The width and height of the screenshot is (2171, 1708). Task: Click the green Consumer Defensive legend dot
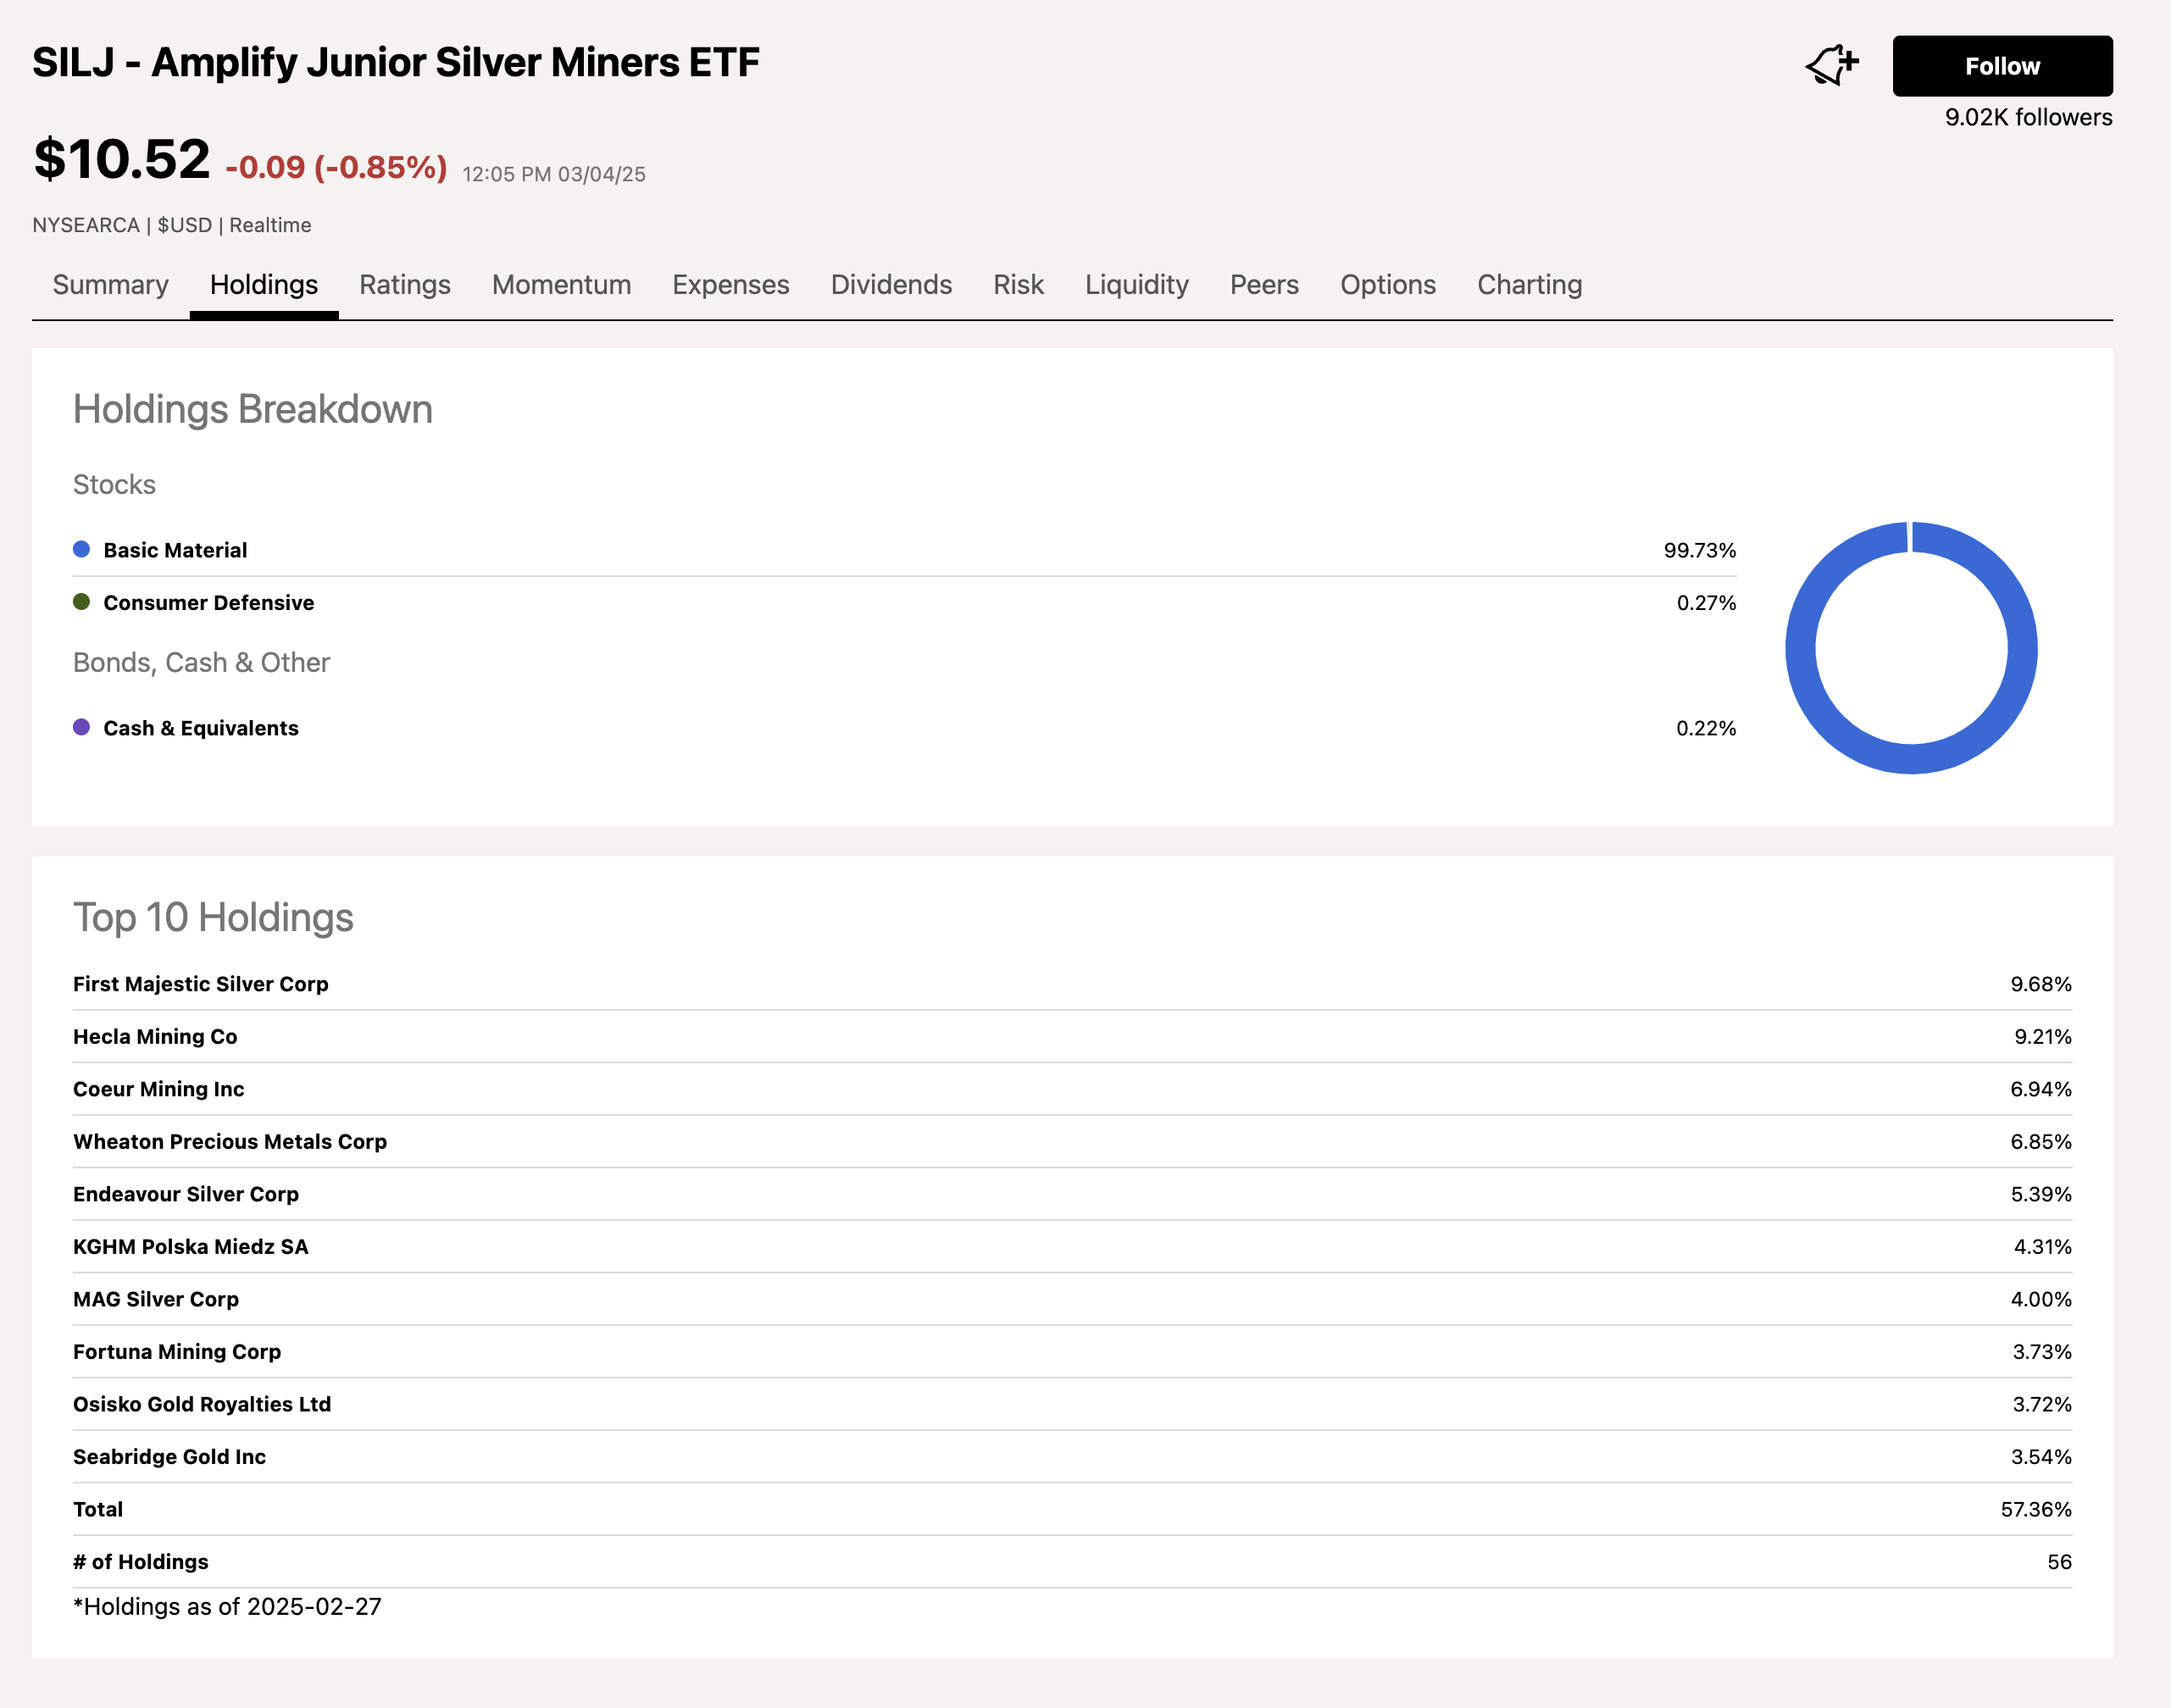pyautogui.click(x=82, y=602)
